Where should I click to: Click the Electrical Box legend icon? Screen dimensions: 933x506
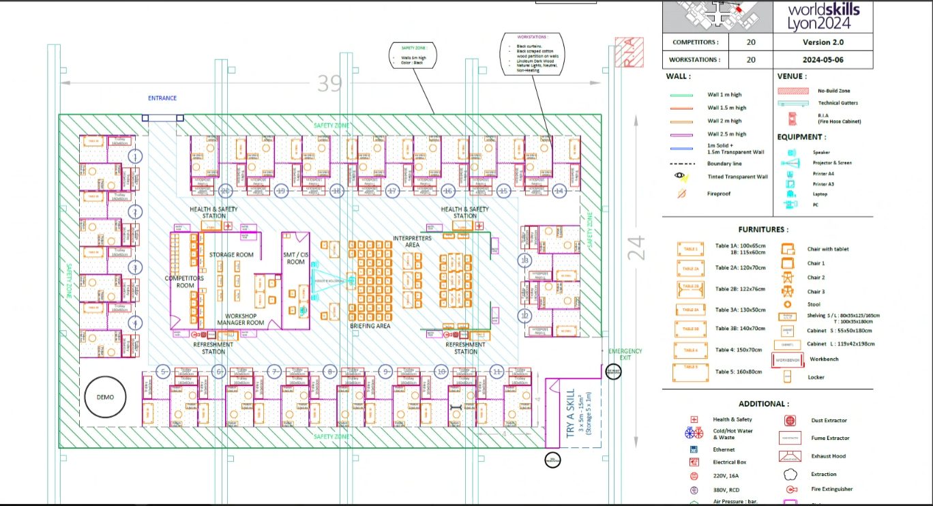point(694,462)
